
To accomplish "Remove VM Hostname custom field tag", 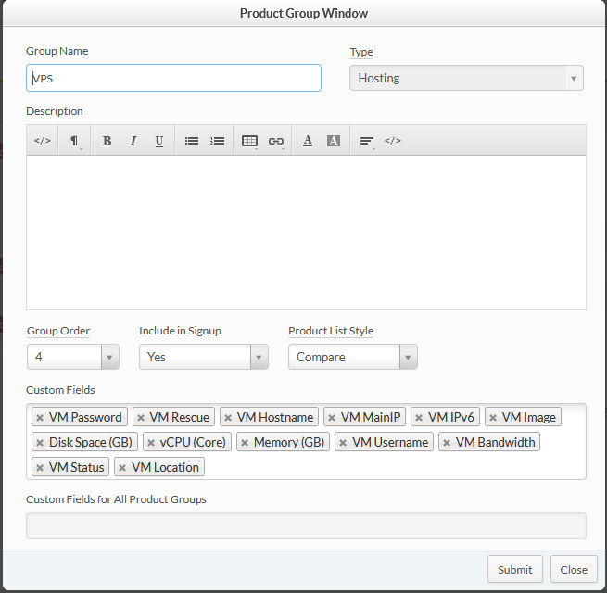I will 228,418.
